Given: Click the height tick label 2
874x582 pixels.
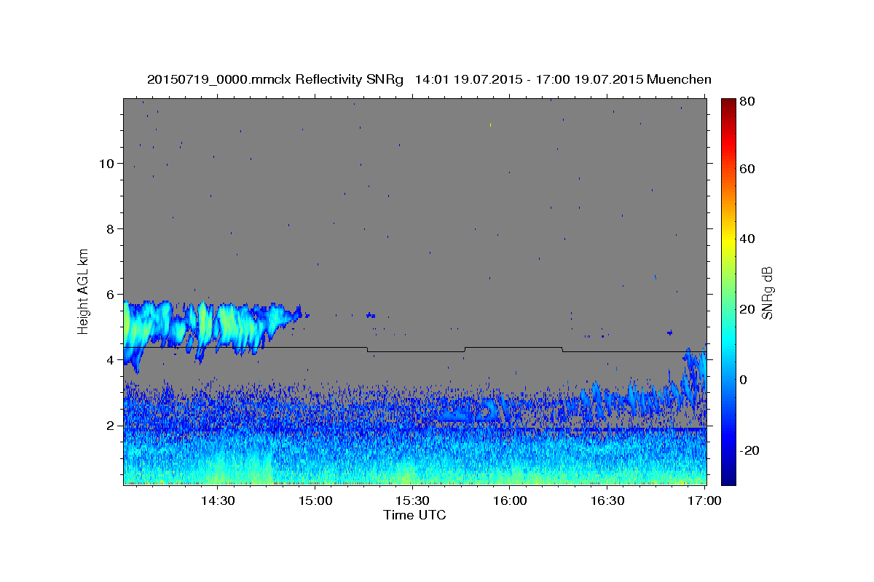Looking at the screenshot, I should coord(109,426).
